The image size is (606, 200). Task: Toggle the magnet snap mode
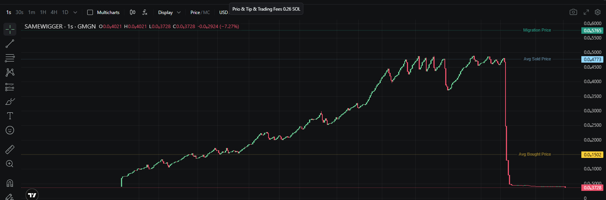(x=10, y=183)
